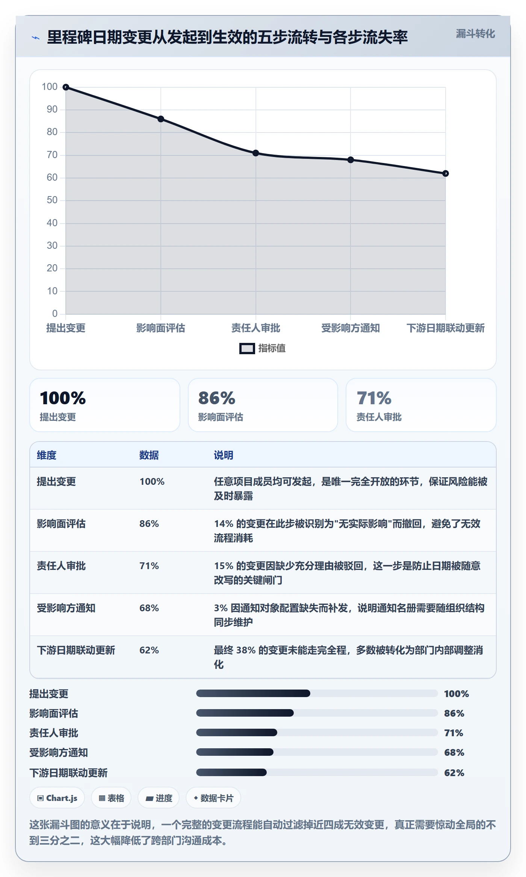Viewport: 526px width, 877px height.
Task: Click the 62% value in the table
Action: [x=149, y=650]
